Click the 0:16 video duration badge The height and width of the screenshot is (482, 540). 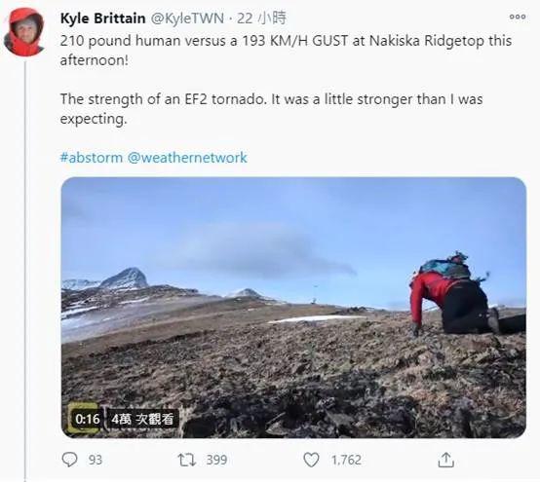87,419
